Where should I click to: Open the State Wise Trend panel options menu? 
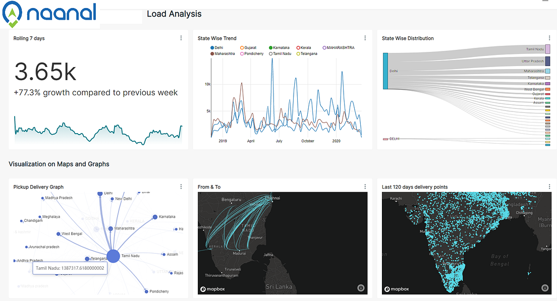click(365, 38)
